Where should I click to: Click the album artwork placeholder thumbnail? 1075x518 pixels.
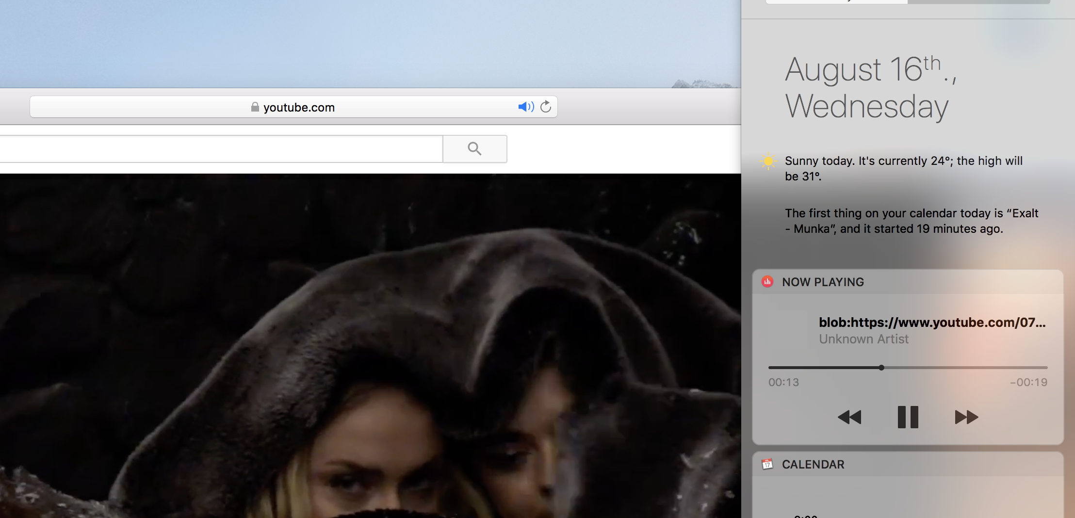click(788, 330)
